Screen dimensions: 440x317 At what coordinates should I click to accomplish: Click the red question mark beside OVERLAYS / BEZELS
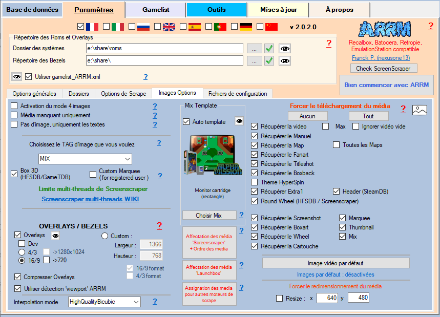pyautogui.click(x=159, y=226)
